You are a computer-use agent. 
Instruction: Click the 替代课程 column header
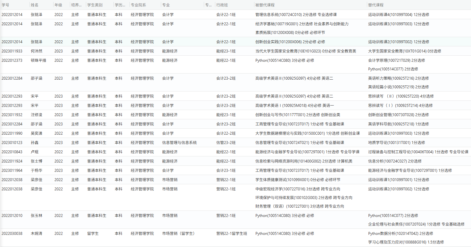[376, 5]
